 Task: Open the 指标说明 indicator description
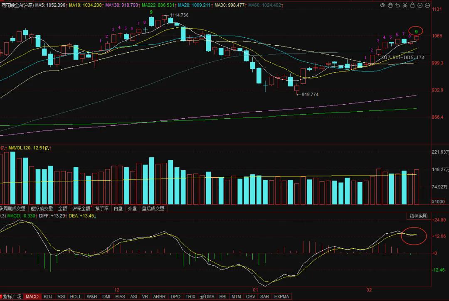point(418,216)
